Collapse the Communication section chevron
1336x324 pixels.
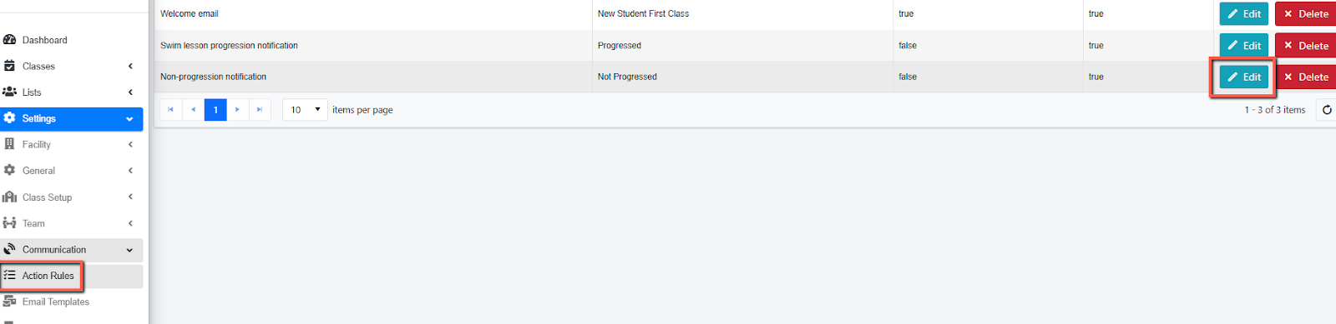coord(129,250)
